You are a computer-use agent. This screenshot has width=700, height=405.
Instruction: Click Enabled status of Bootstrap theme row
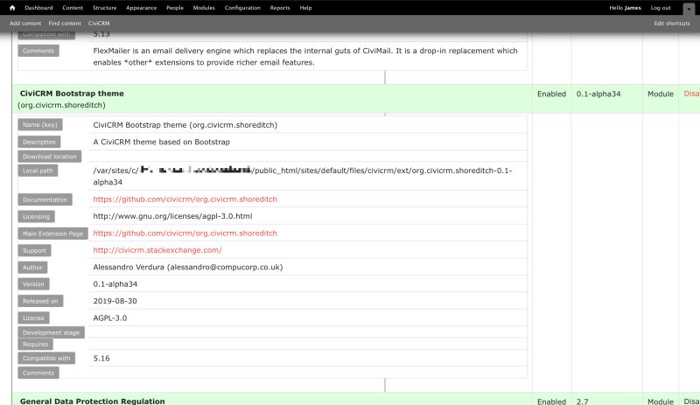pos(551,94)
